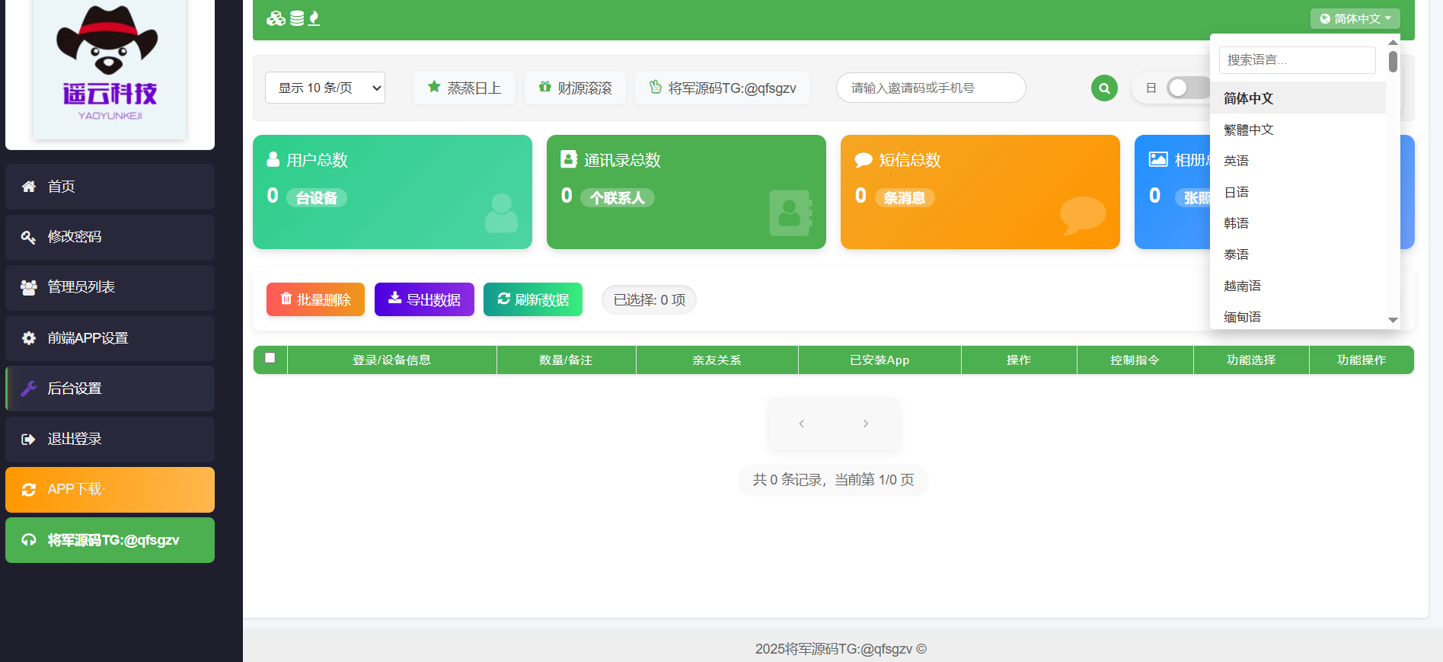Open the 显示 10 条/页 dropdown
This screenshot has width=1443, height=662.
click(325, 88)
